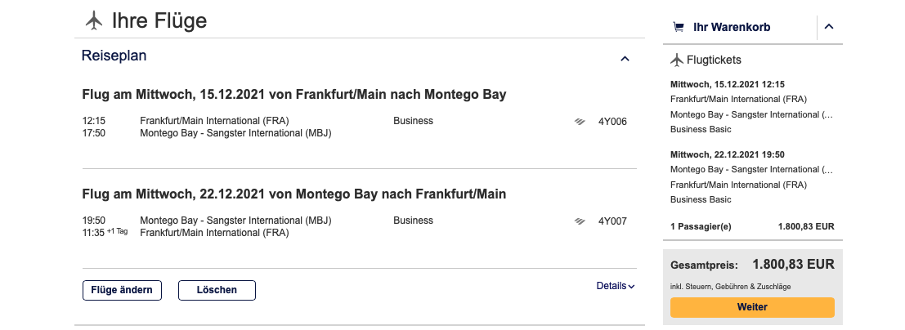Click the airplane icon beside Ihre Flüge

[x=94, y=20]
